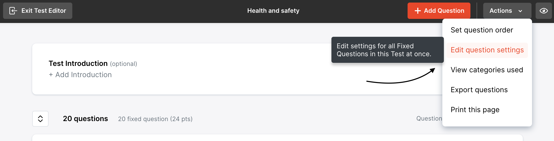
Task: Select Export questions
Action: (479, 90)
